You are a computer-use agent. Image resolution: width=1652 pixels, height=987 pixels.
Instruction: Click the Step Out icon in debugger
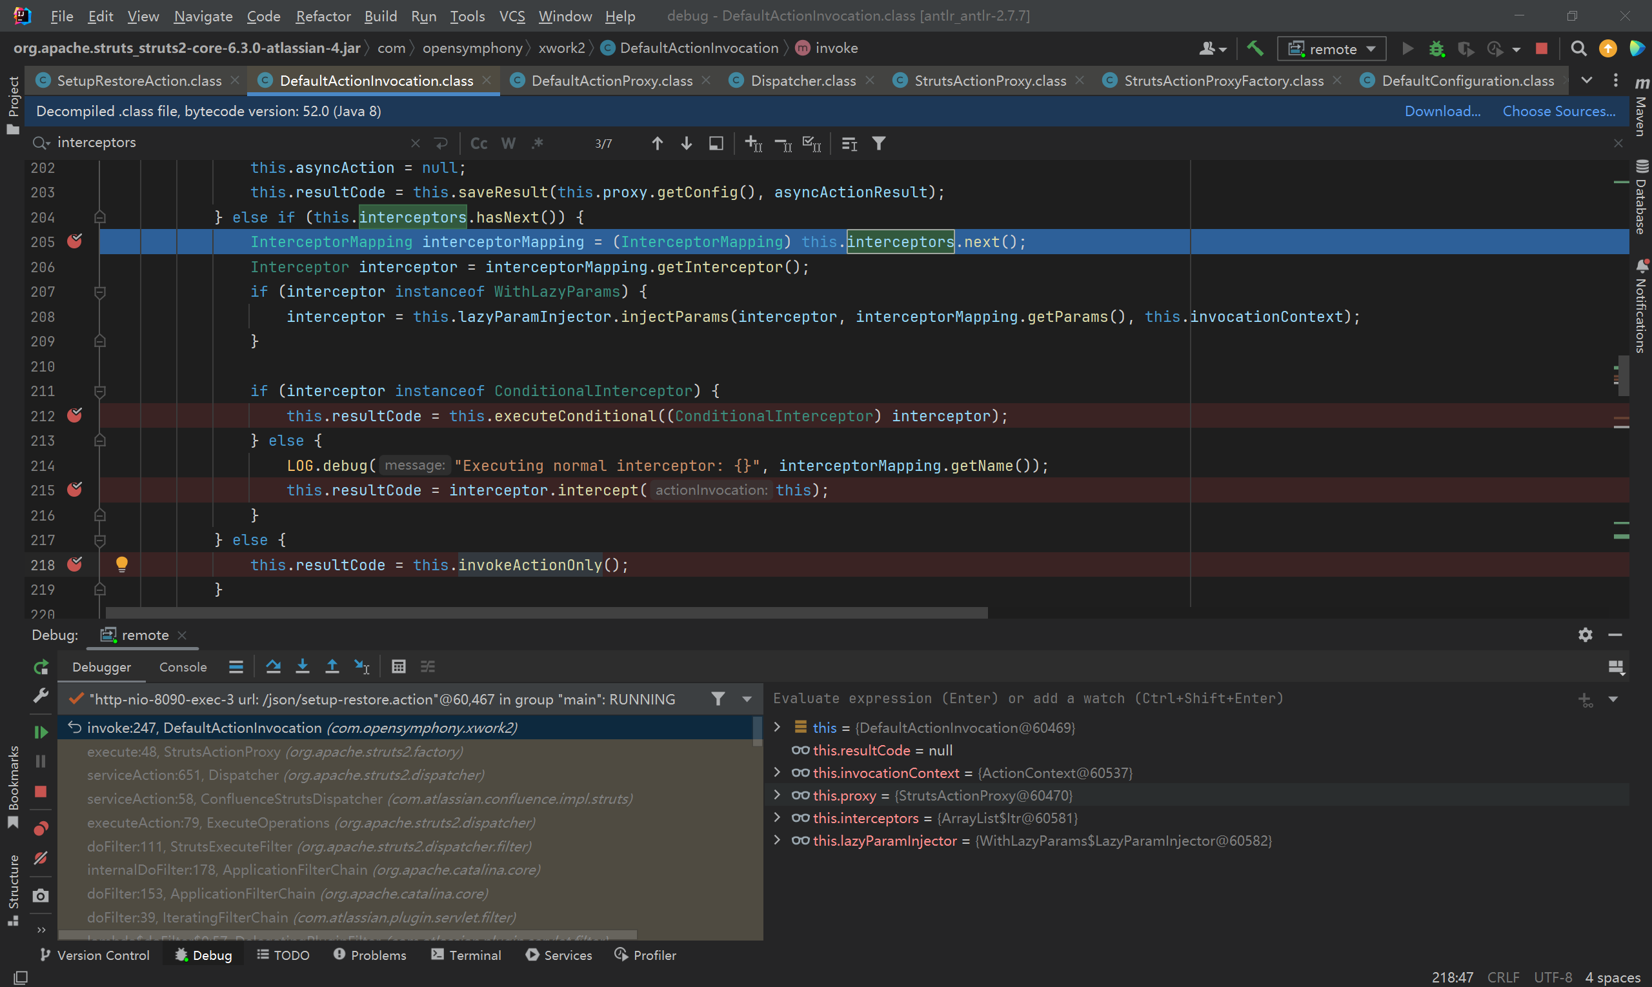(x=332, y=666)
